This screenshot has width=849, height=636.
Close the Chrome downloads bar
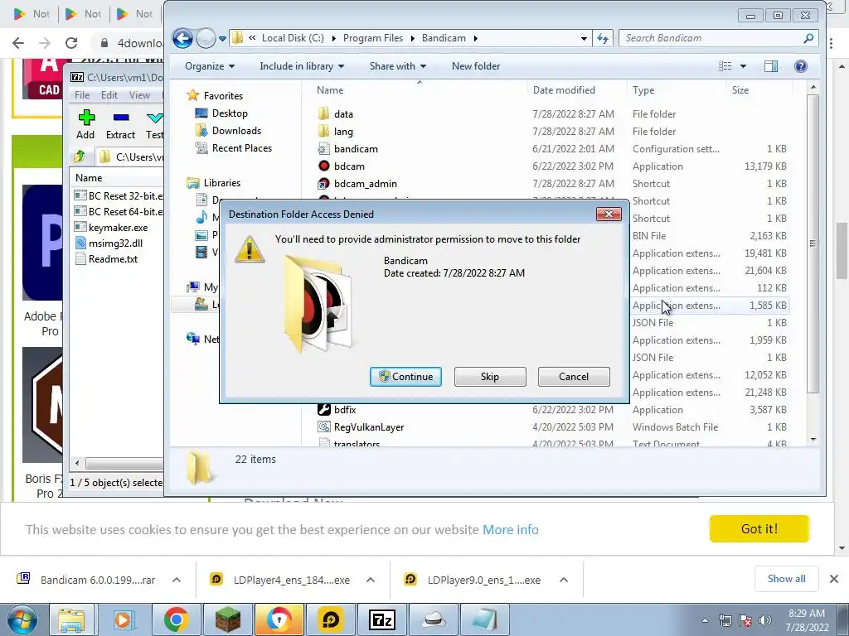pyautogui.click(x=834, y=579)
